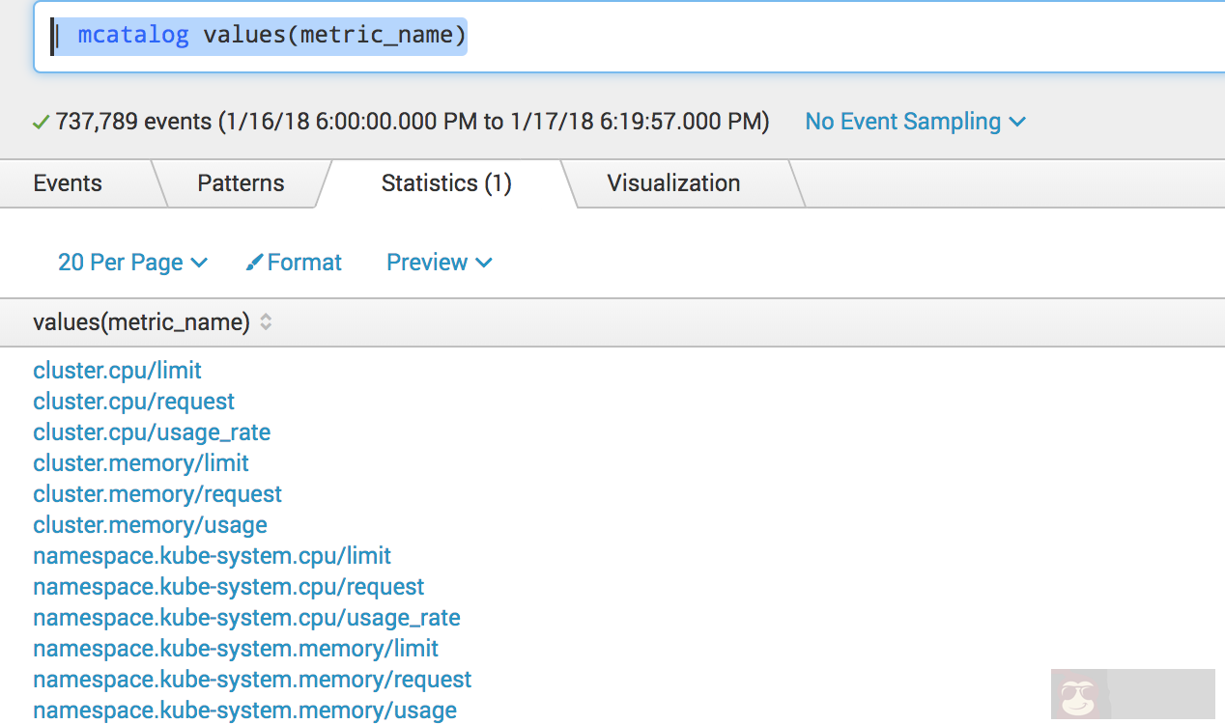Image resolution: width=1225 pixels, height=724 pixels.
Task: Select the namespace.kube-system.cpu/request metric
Action: coord(228,587)
